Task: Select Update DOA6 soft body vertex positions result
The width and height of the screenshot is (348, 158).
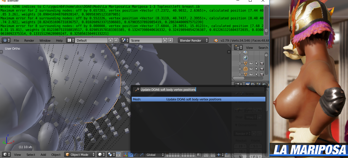Action: coord(199,99)
